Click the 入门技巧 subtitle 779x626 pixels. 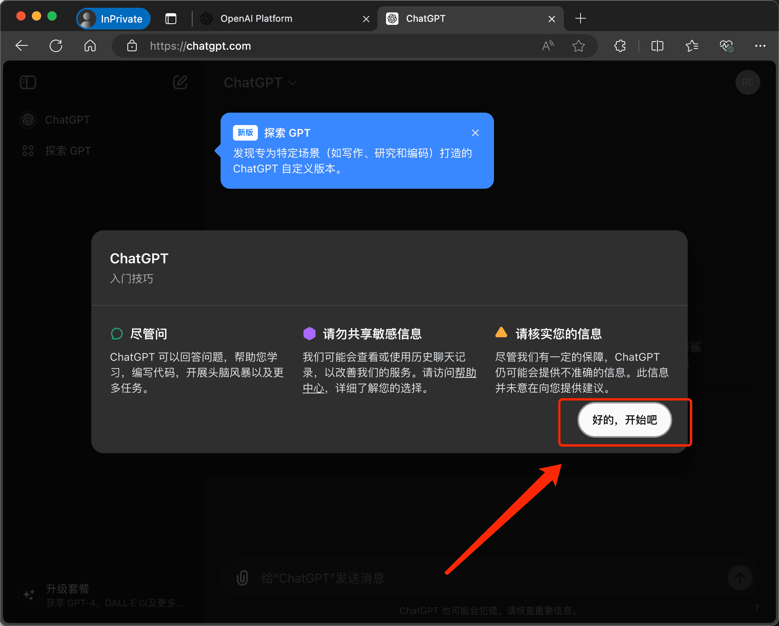pos(132,278)
